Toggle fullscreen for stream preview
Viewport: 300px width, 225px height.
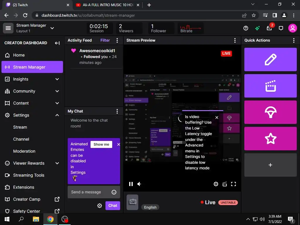click(233, 184)
